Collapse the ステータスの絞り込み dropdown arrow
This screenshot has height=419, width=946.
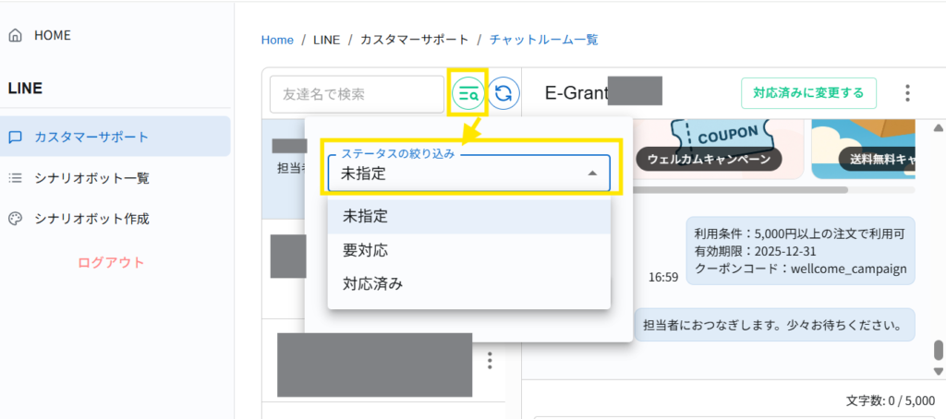[592, 174]
